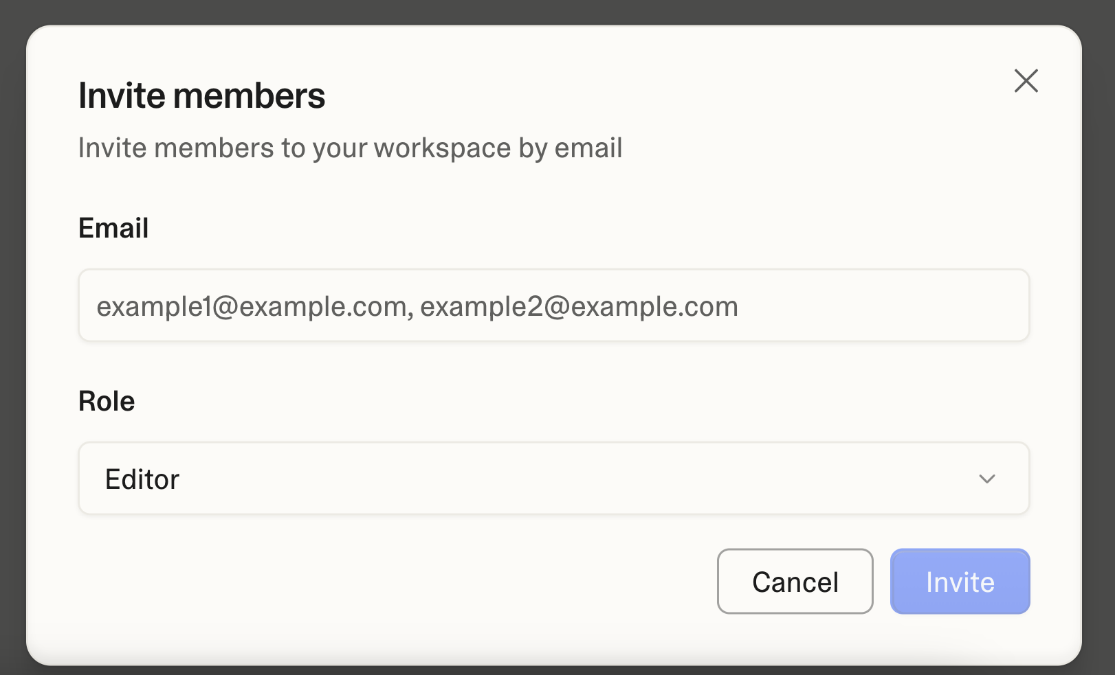Click the example2@example.com placeholder text
This screenshot has height=675, width=1115.
point(579,306)
